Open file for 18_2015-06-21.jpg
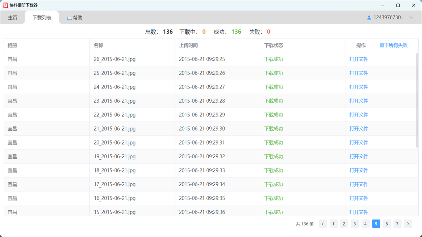The width and height of the screenshot is (422, 237). [x=359, y=171]
